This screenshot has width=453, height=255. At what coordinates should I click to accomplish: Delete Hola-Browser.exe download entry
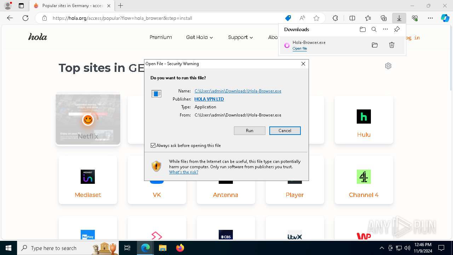pos(392,45)
